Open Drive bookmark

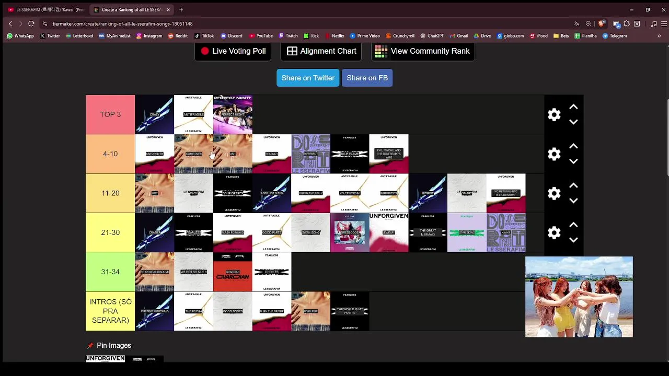(482, 36)
